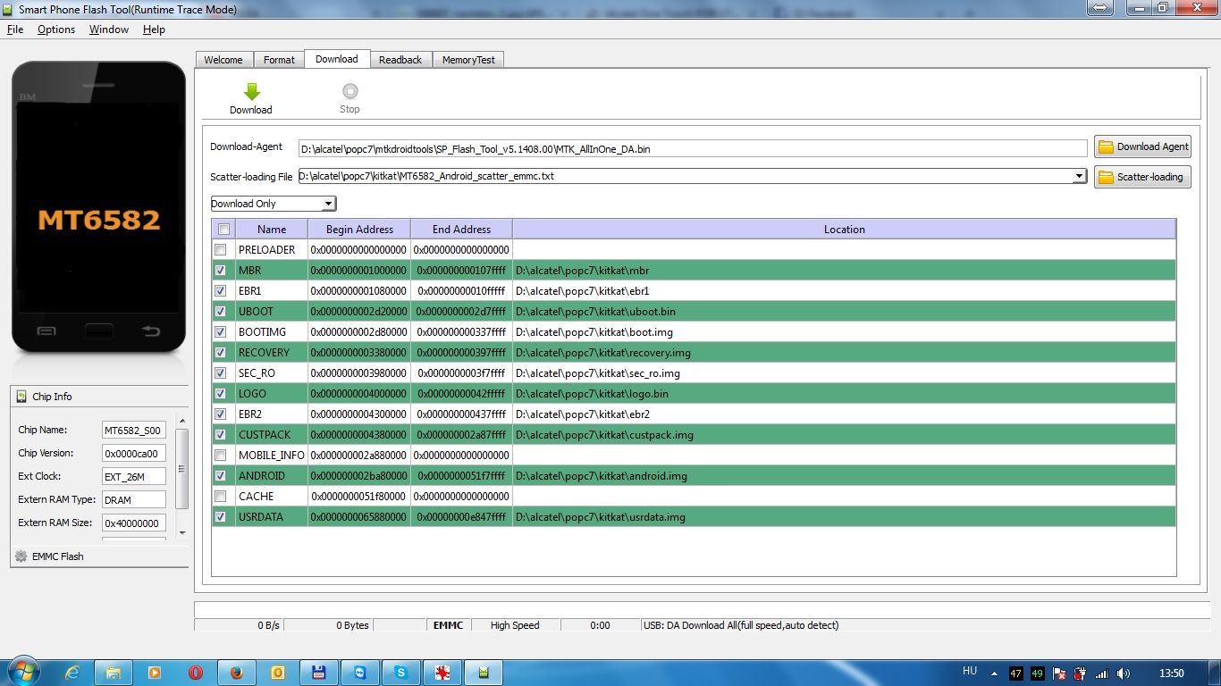Viewport: 1221px width, 686px height.
Task: Click the Chip Info scrollbar up arrow
Action: coord(182,421)
